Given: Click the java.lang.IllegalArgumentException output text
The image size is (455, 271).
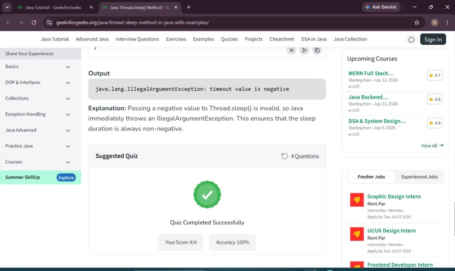Looking at the screenshot, I should 192,89.
